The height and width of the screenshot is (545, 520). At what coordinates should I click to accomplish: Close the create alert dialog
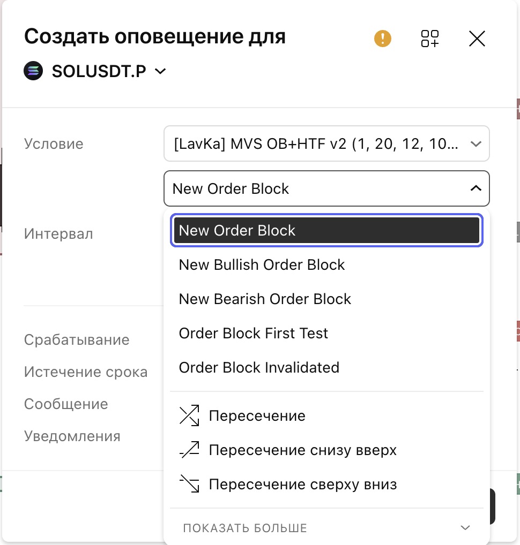(477, 38)
